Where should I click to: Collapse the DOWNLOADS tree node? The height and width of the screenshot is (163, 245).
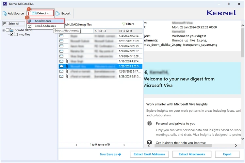point(4,30)
